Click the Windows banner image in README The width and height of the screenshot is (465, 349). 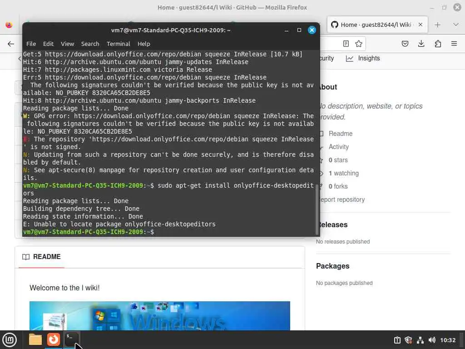[x=159, y=316]
